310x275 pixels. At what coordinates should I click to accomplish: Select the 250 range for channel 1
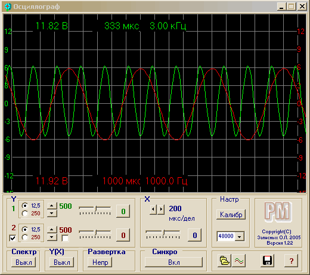tap(25, 214)
